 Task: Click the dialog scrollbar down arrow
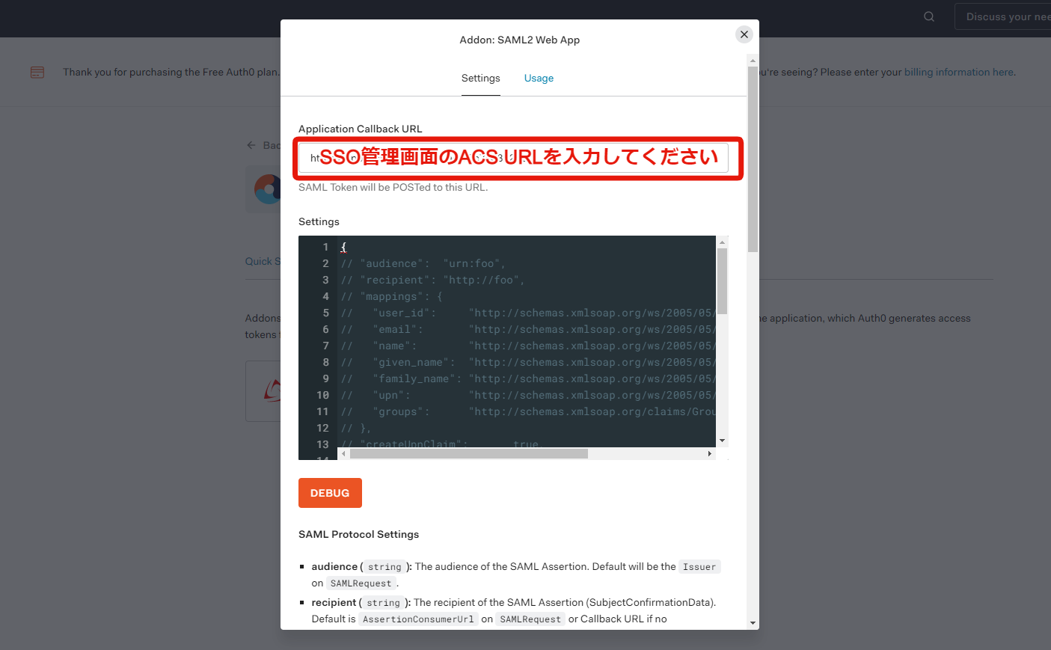click(x=753, y=623)
